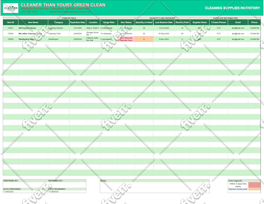Select the reorder point value 10

pyautogui.click(x=182, y=28)
